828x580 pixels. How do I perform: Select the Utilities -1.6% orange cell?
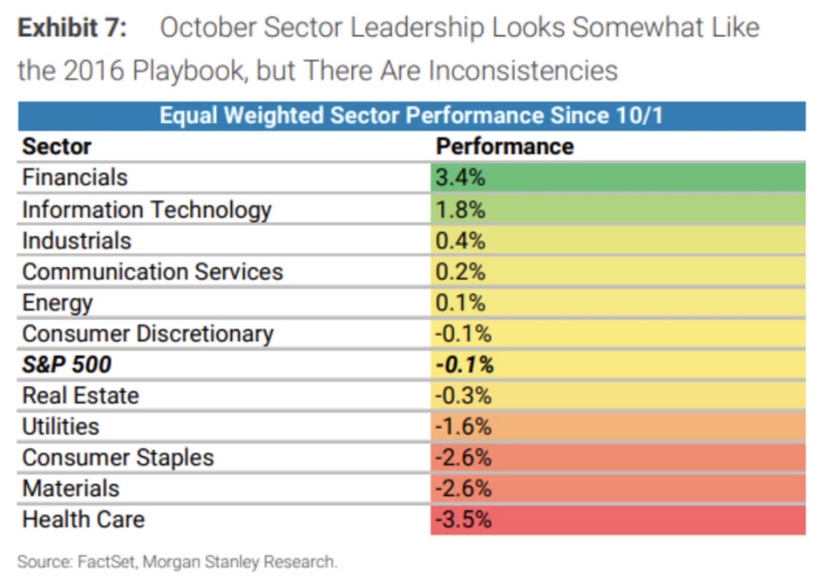point(618,427)
